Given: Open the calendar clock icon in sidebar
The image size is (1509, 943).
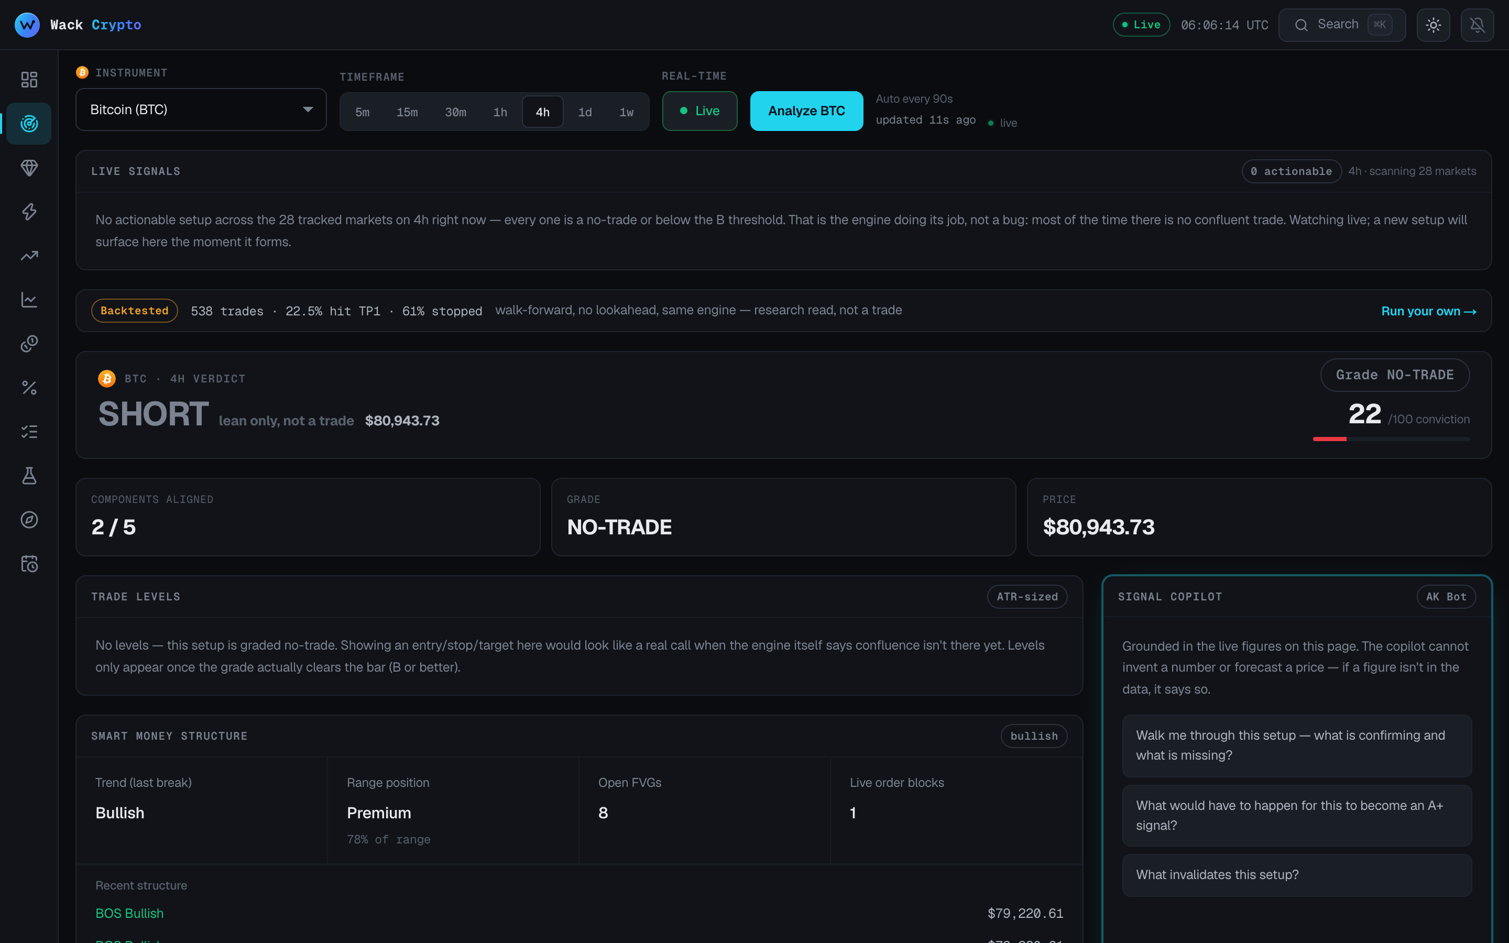Looking at the screenshot, I should point(29,564).
